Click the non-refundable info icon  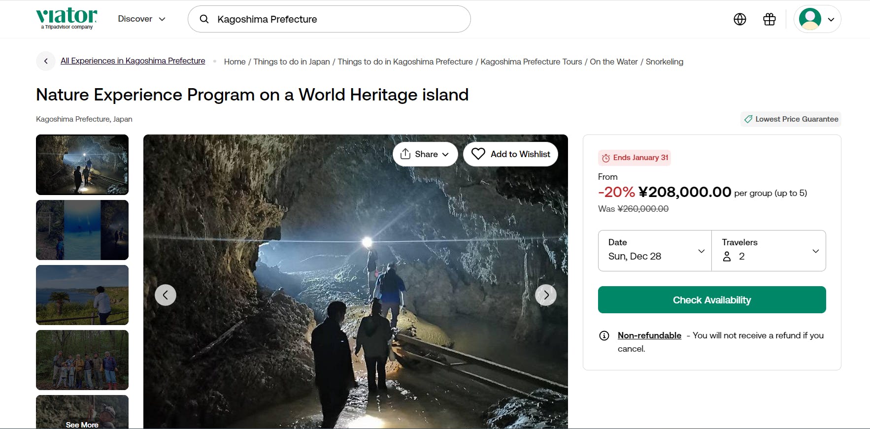pyautogui.click(x=604, y=336)
